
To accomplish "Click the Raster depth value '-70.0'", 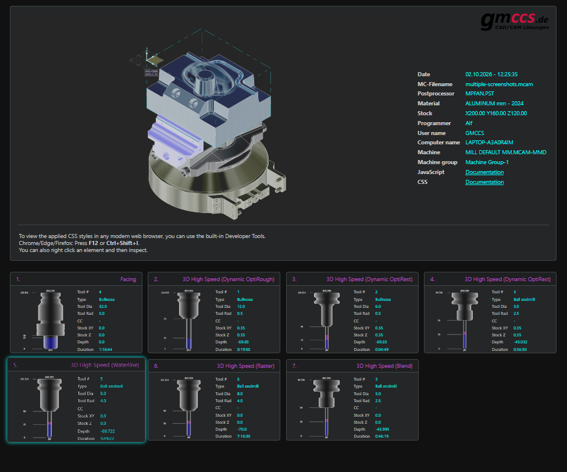I will (x=242, y=430).
